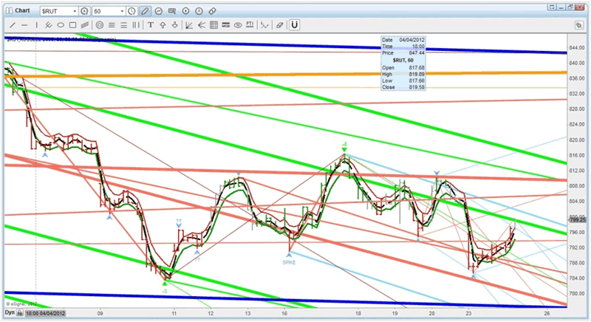Viewport: 591px width, 322px height.
Task: Select the Fibonacci circle tool
Action: pos(99,24)
